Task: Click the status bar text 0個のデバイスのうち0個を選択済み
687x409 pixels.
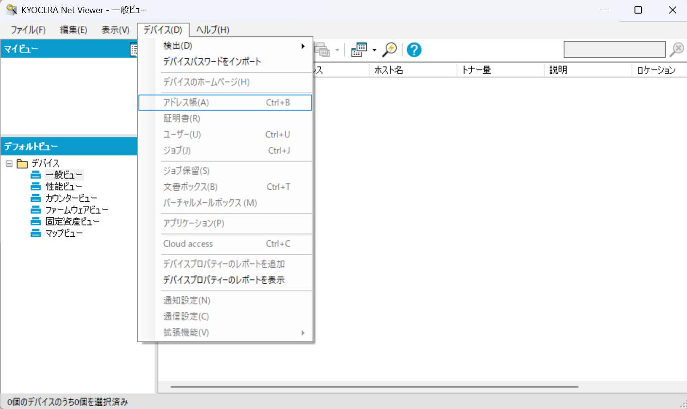Action: coord(68,402)
